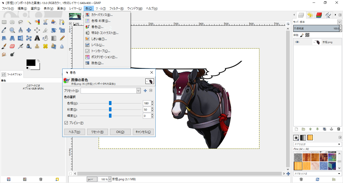This screenshot has width=343, height=183.
Task: Click the Heal tool bandage icon
Action: 45,46
